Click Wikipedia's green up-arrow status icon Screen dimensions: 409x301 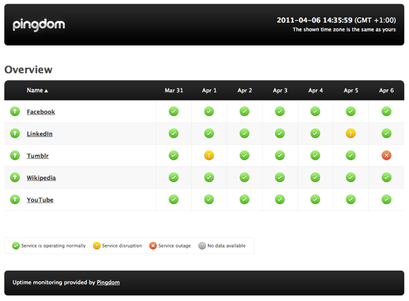point(15,177)
